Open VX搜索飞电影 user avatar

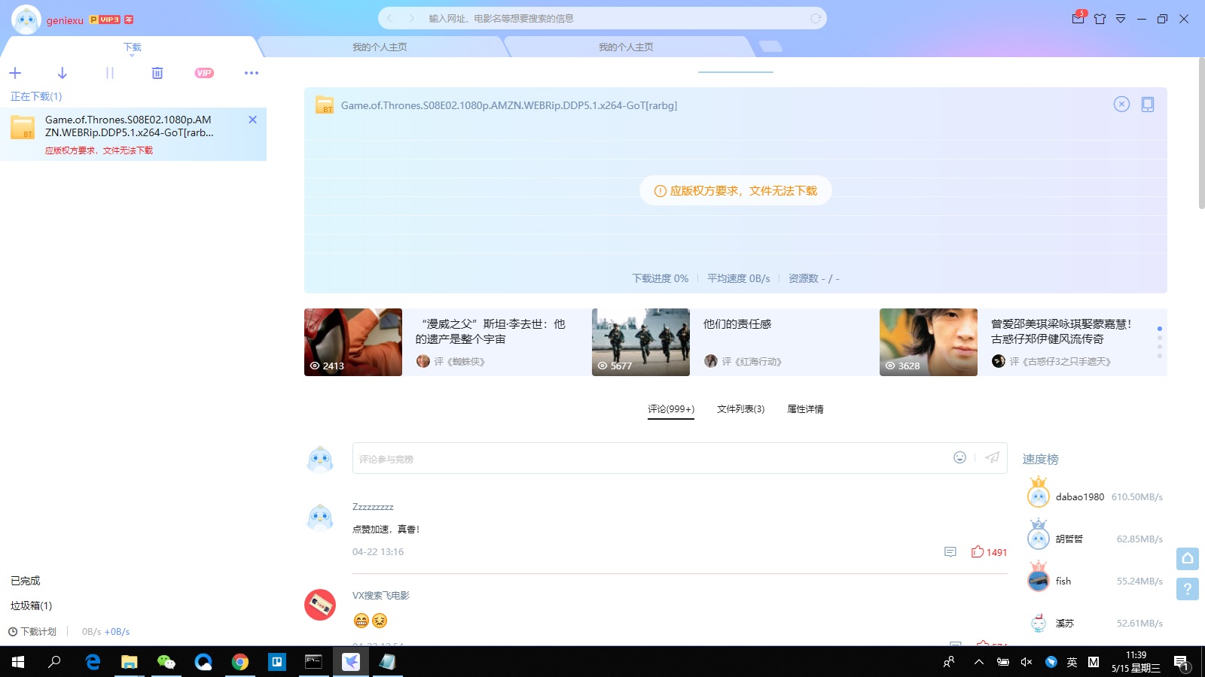point(320,605)
